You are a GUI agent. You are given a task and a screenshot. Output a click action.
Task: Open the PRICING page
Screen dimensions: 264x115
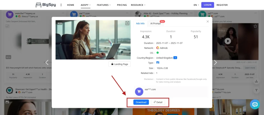pos(122,5)
